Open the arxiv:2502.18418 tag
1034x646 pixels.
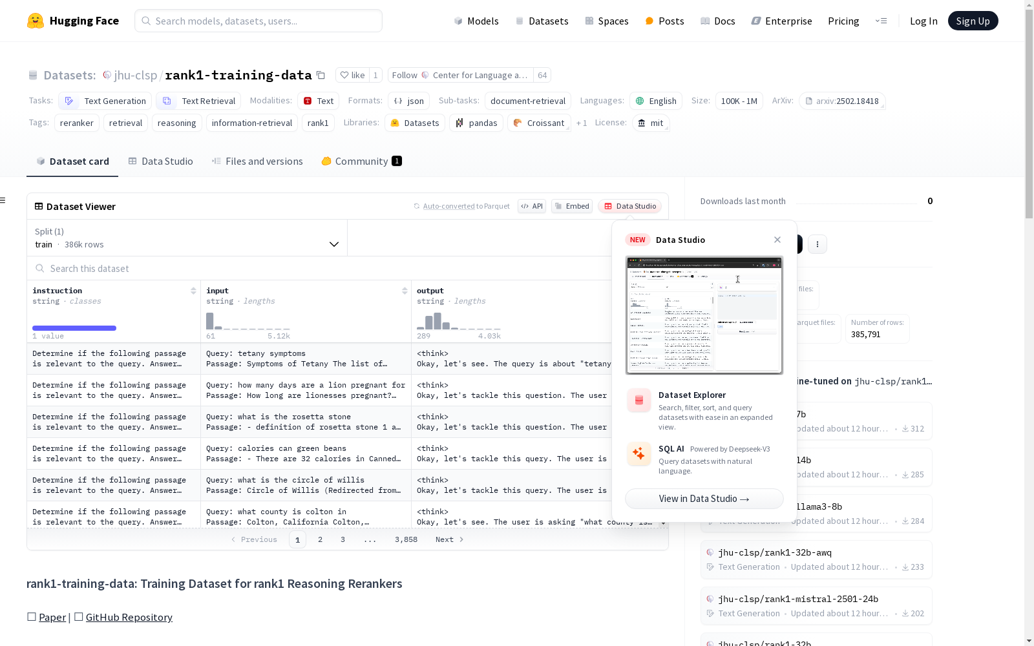point(842,101)
